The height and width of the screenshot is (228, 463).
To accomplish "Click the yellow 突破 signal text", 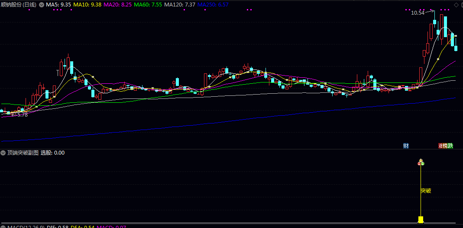I will pyautogui.click(x=426, y=190).
